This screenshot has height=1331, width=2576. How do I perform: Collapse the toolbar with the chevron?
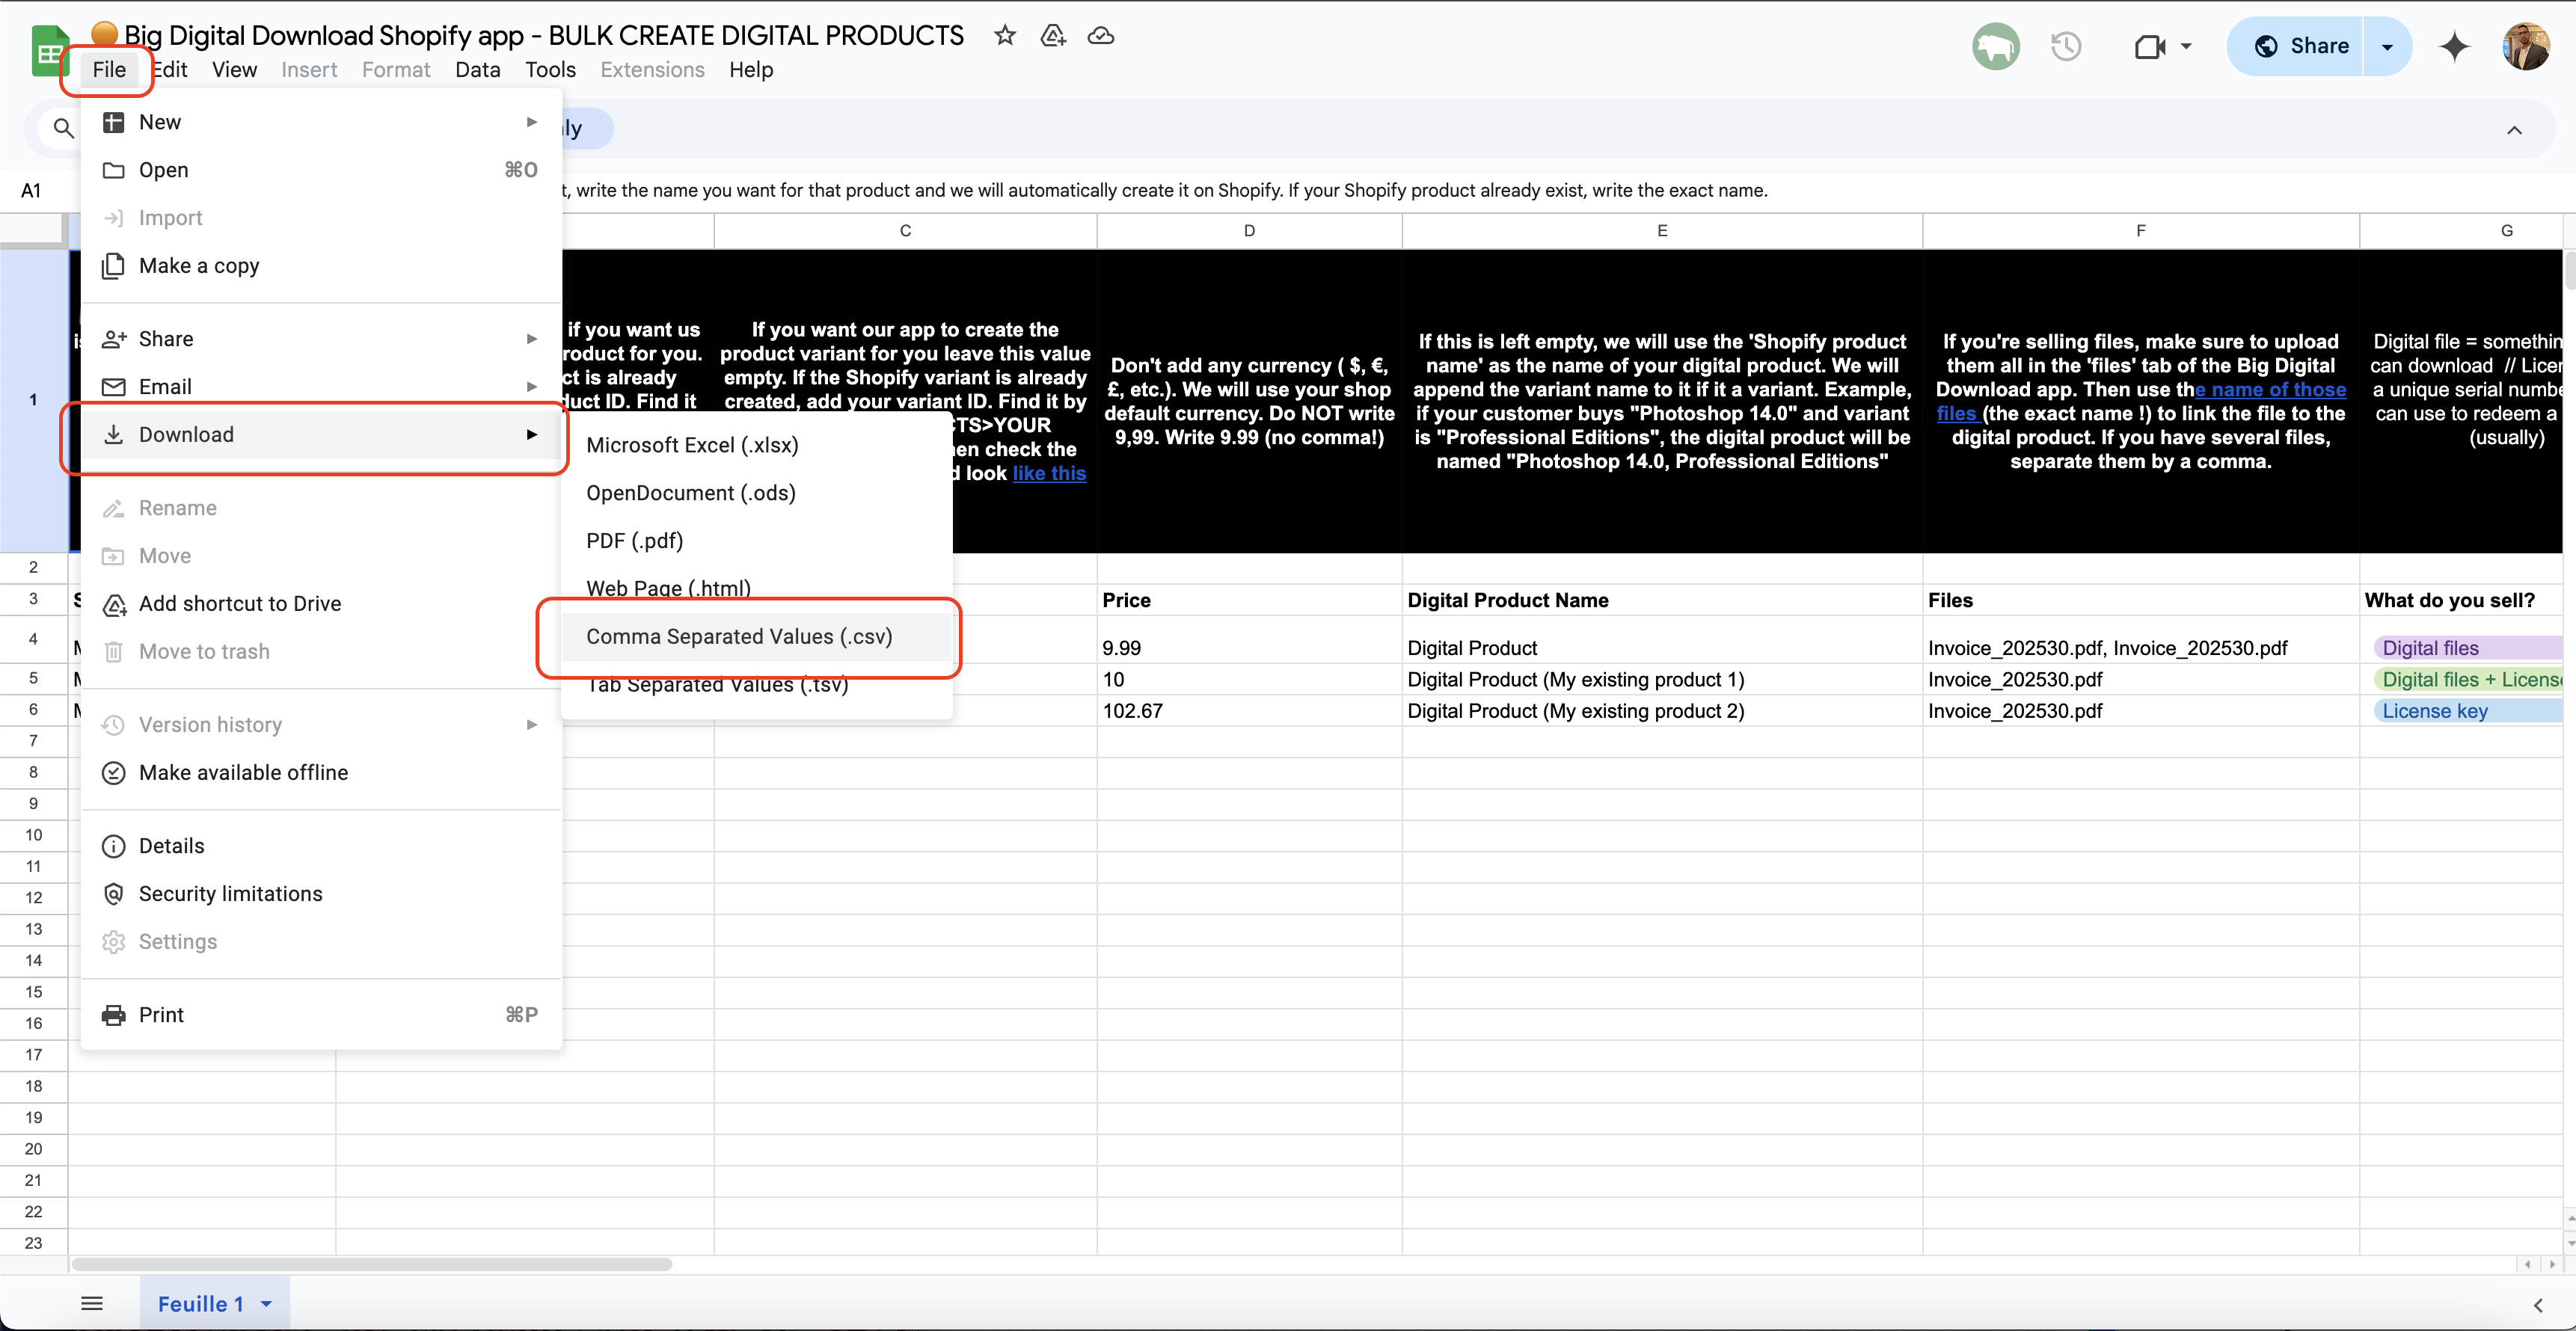[x=2514, y=130]
